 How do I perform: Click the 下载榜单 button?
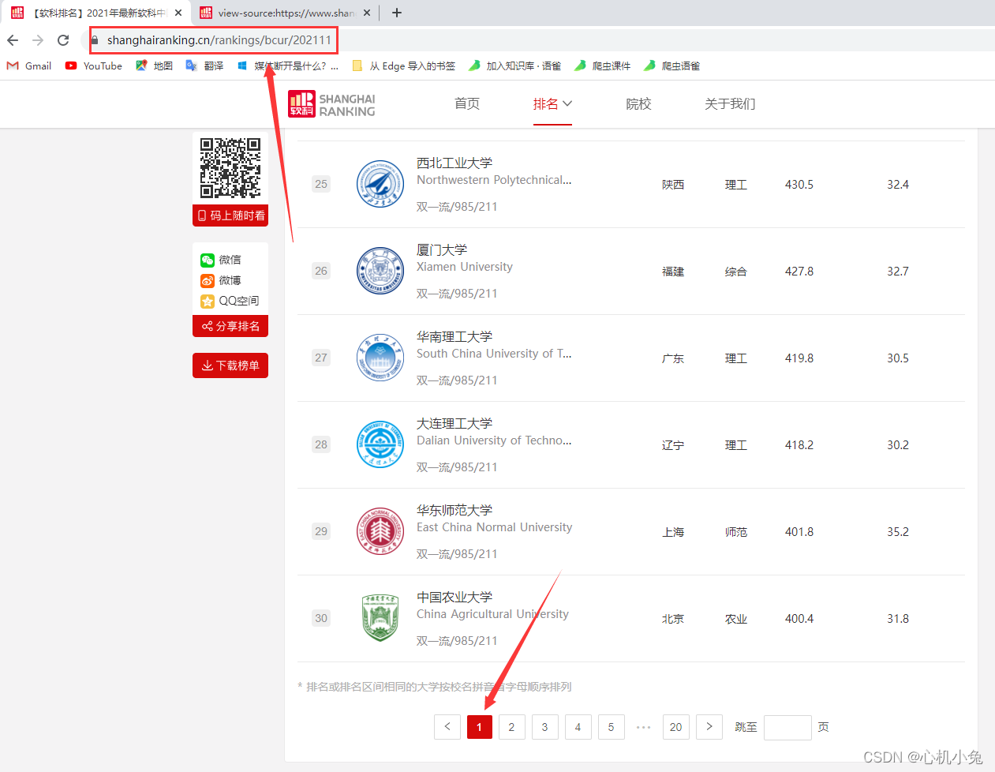point(230,365)
